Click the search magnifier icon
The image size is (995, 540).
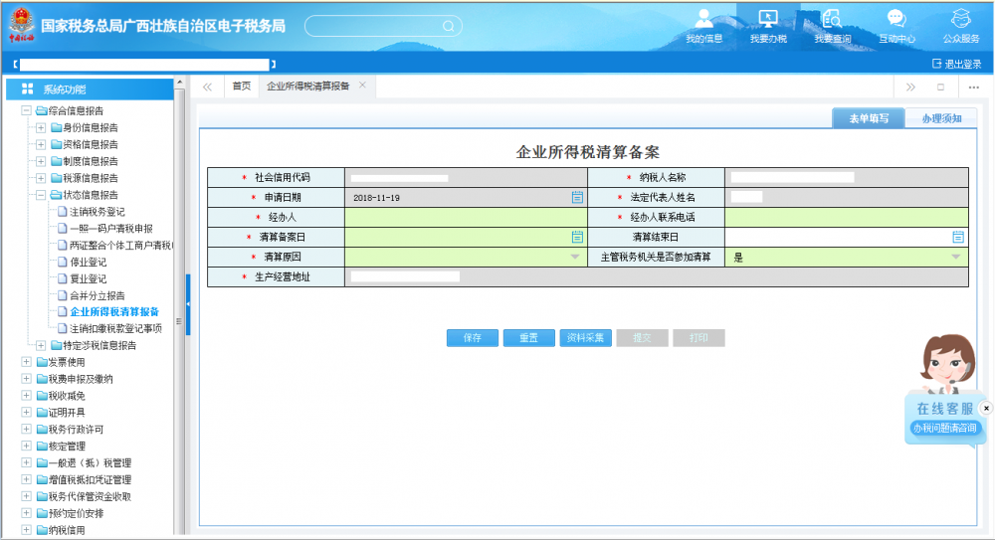coord(448,26)
